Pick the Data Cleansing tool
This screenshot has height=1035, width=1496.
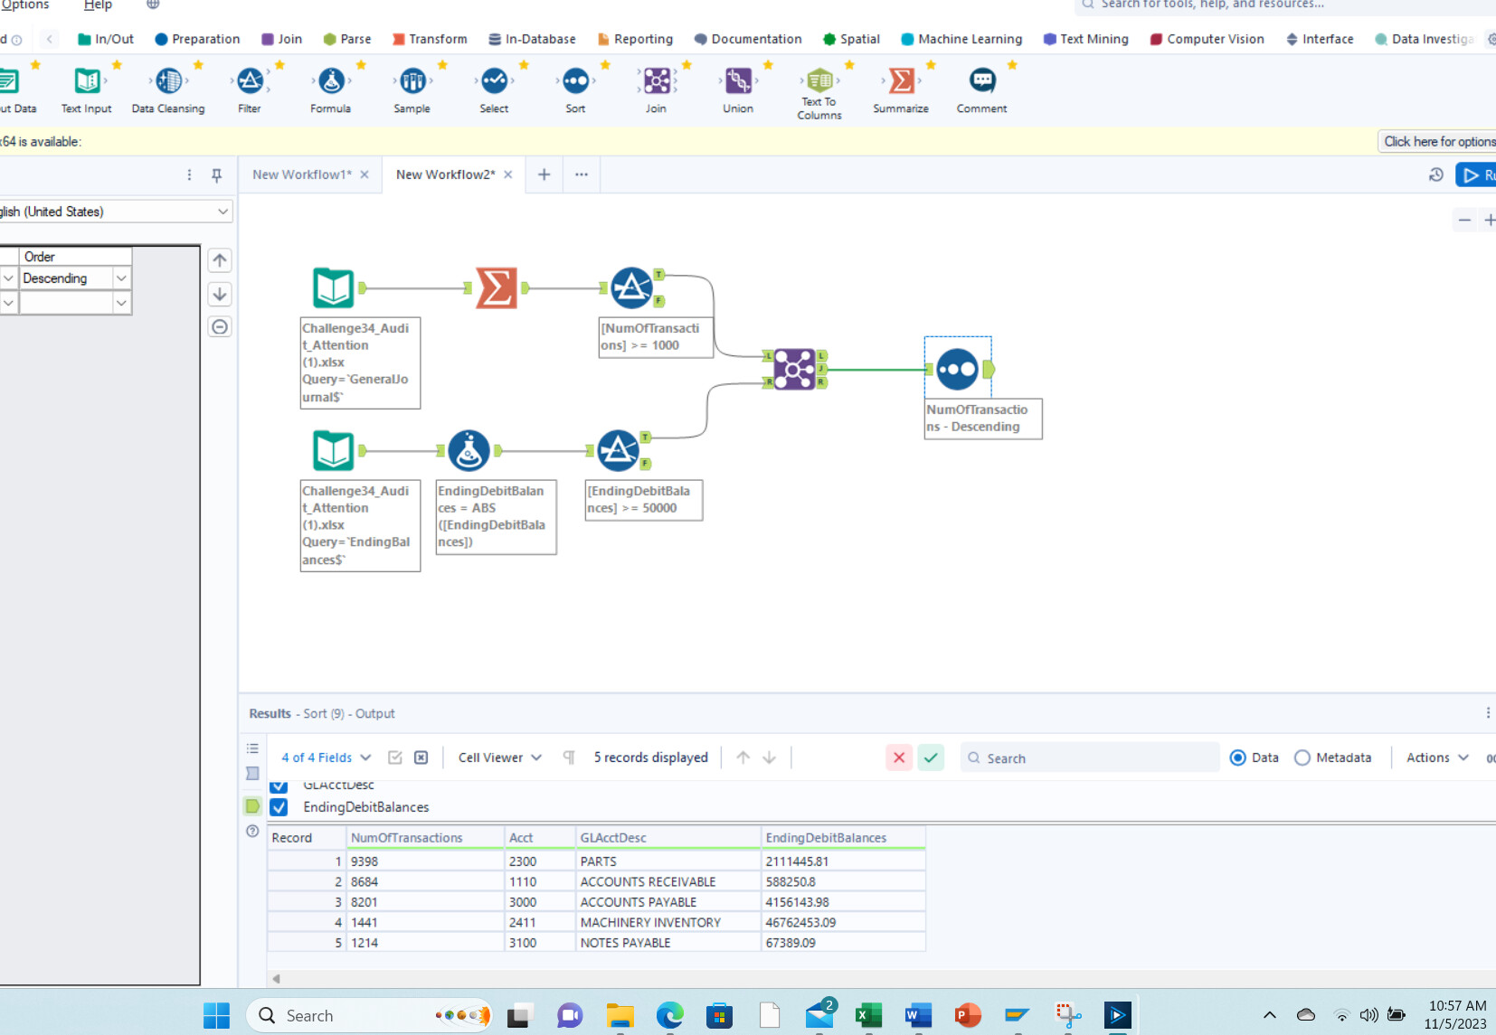pos(168,81)
